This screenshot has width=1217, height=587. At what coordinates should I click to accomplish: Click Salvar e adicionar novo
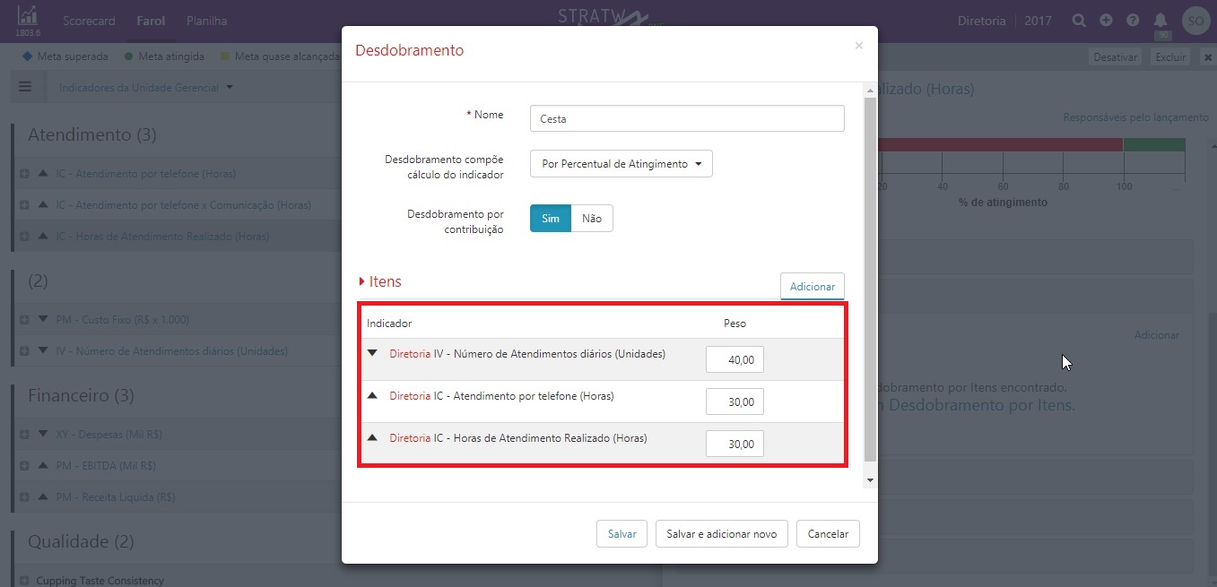point(722,534)
